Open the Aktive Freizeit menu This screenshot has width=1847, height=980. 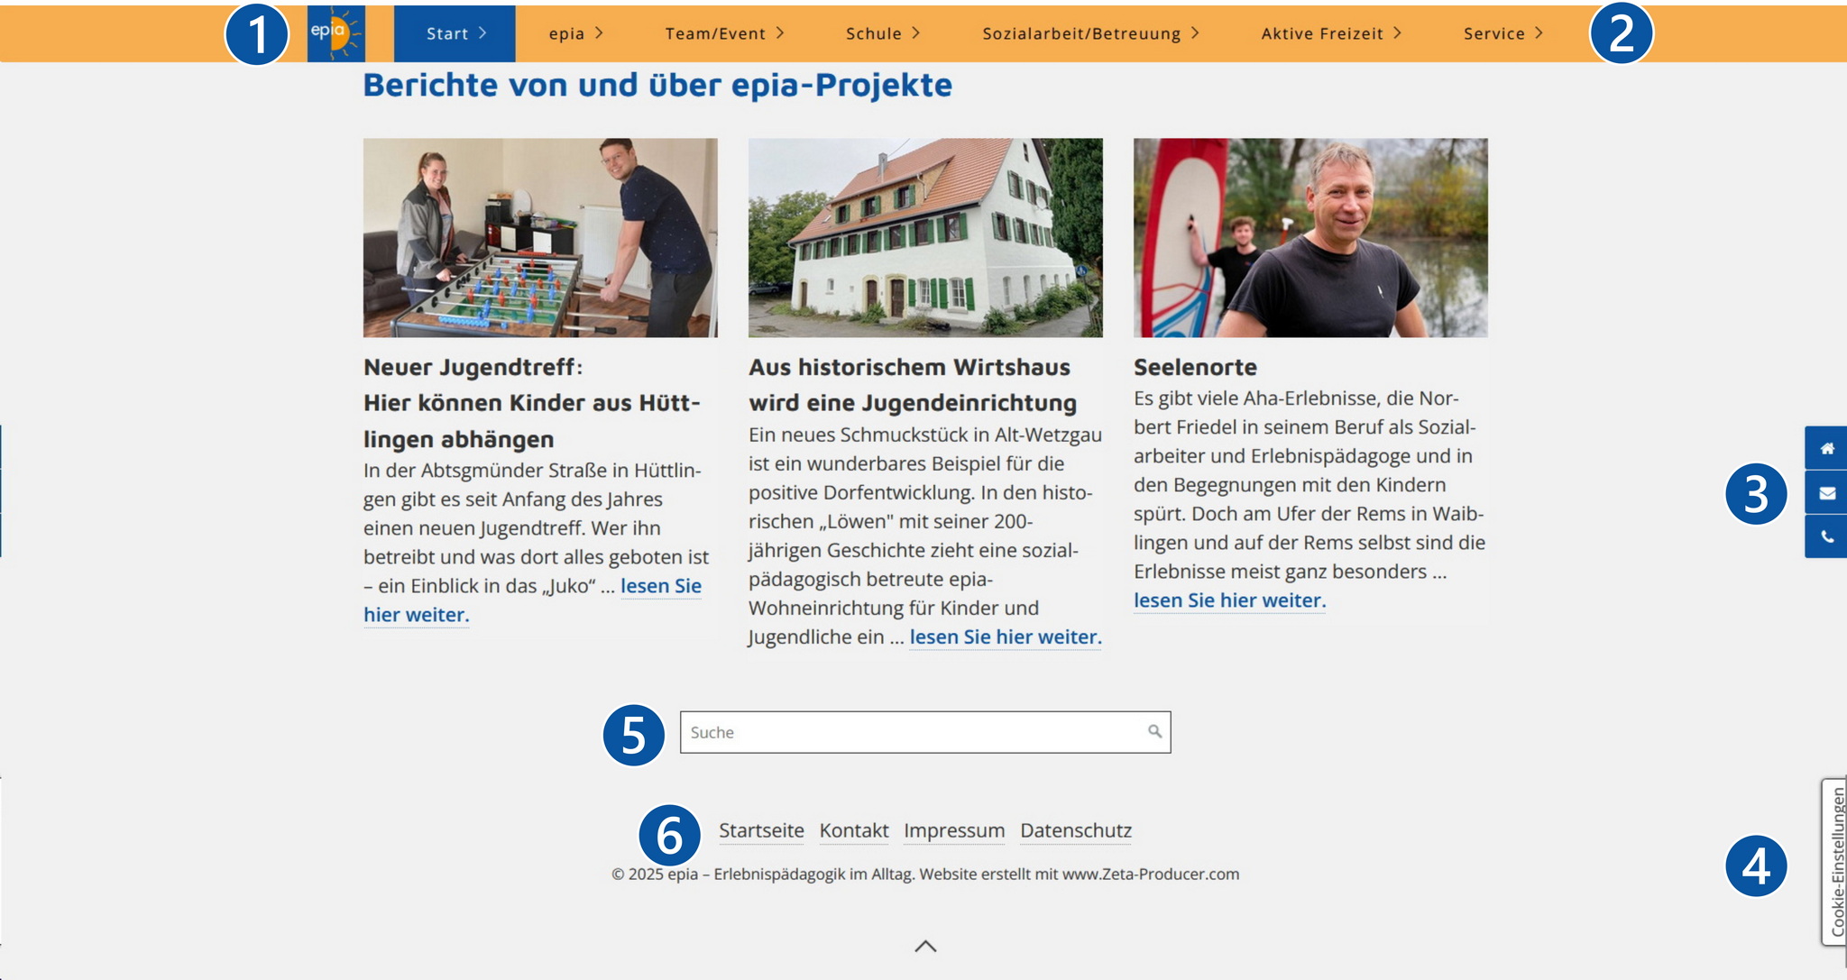1331,33
